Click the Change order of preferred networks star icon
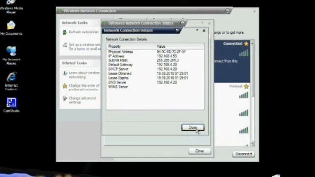The width and height of the screenshot is (315, 177). click(65, 86)
